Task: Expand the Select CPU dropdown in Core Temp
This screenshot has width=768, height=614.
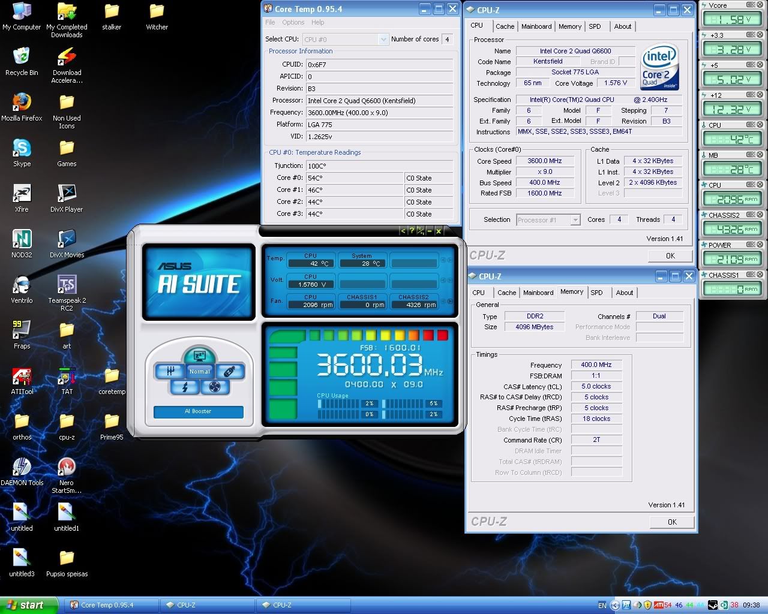Action: [384, 40]
